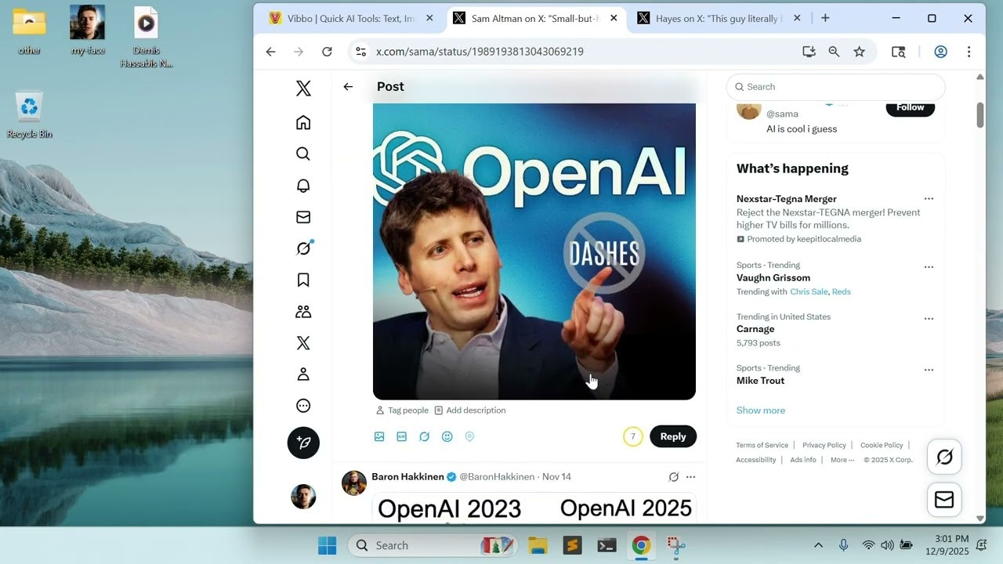Open Notifications bell in sidebar
This screenshot has width=1003, height=564.
pos(303,186)
